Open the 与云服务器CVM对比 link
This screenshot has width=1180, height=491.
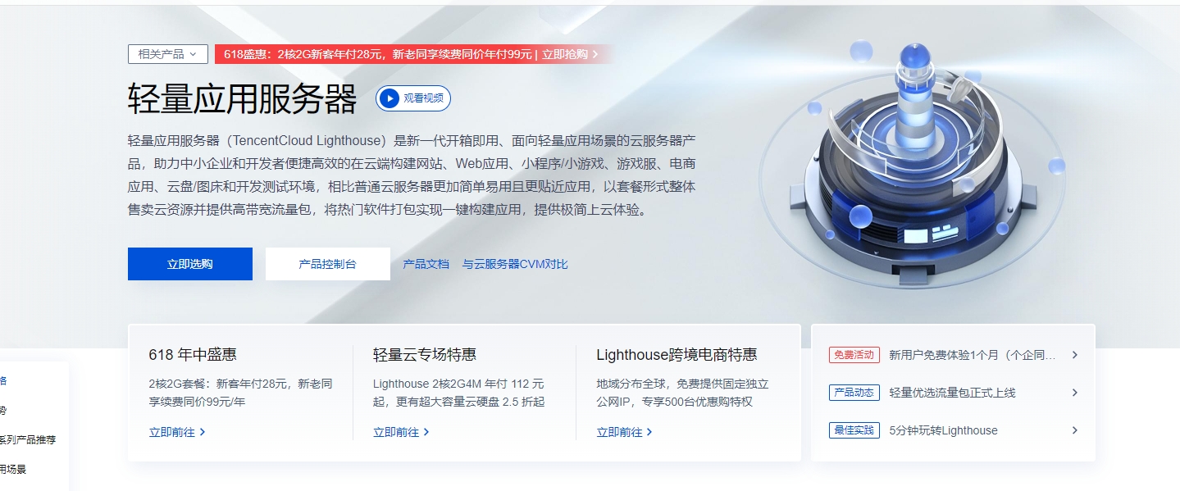click(515, 264)
